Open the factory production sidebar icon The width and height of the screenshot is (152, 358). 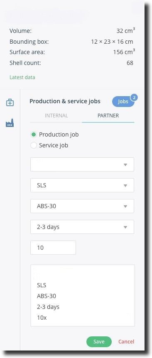coord(10,123)
